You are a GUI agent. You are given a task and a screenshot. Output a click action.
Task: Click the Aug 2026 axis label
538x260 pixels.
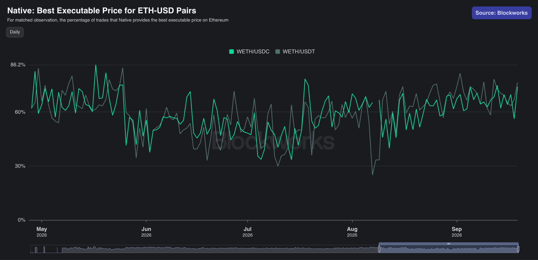click(352, 232)
